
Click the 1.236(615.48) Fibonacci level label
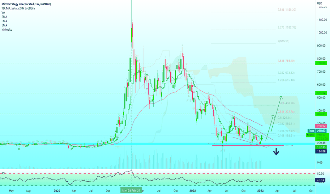[x=286, y=80]
